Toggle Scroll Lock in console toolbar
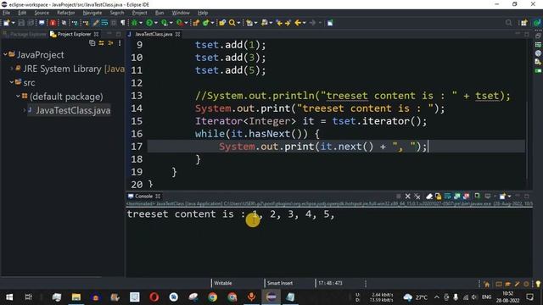Viewport: 543px width, 305px height. point(438,197)
